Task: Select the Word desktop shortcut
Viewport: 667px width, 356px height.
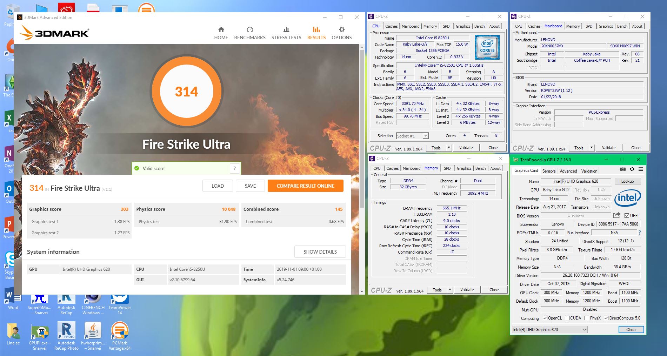Action: [x=13, y=299]
